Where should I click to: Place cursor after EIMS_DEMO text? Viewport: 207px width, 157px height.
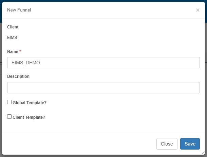[x=40, y=63]
